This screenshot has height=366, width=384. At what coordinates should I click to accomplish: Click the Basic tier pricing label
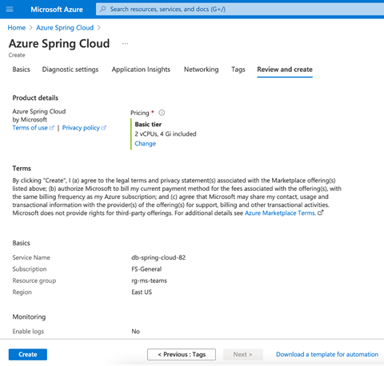tap(148, 125)
